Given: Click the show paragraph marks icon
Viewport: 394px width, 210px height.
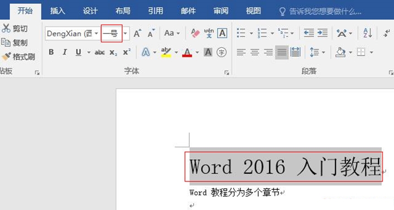Looking at the screenshot, I should click(387, 33).
